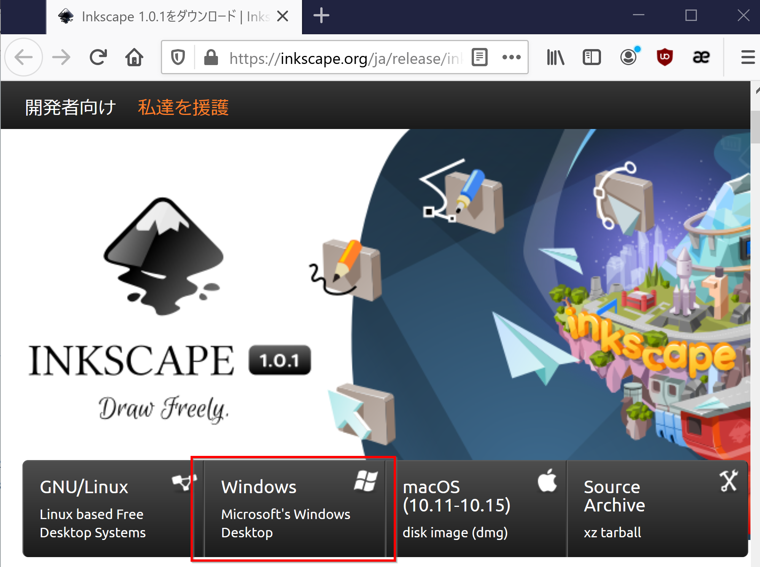Open the Firefox Library icon
This screenshot has height=567, width=760.
coord(555,57)
